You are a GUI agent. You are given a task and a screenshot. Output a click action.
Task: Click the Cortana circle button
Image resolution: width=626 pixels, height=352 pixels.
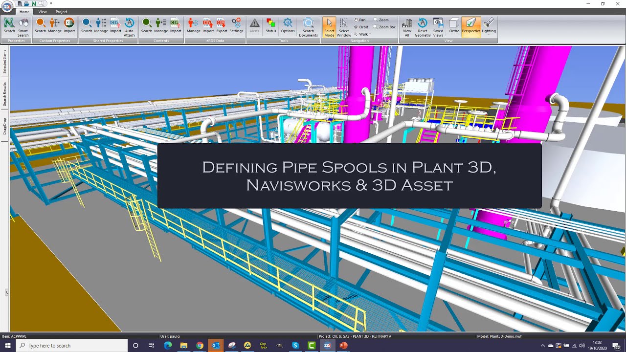135,346
